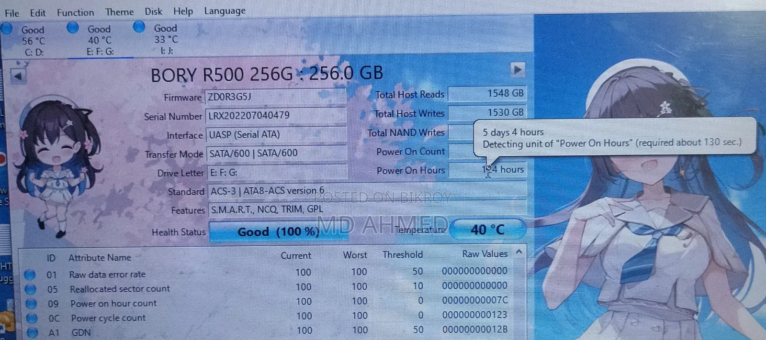
Task: Click raw value 00000000007C
Action: pyautogui.click(x=475, y=300)
